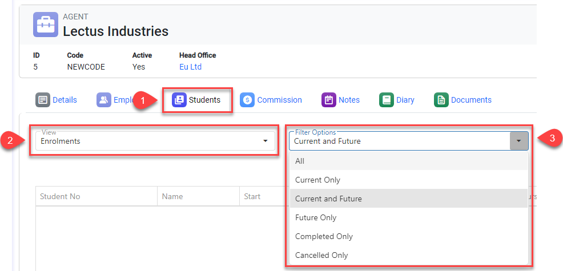This screenshot has height=271, width=563.
Task: Open the View Enrolments dropdown
Action: click(x=154, y=141)
